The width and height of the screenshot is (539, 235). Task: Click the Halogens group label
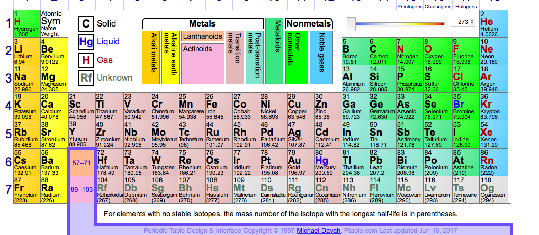[x=466, y=7]
